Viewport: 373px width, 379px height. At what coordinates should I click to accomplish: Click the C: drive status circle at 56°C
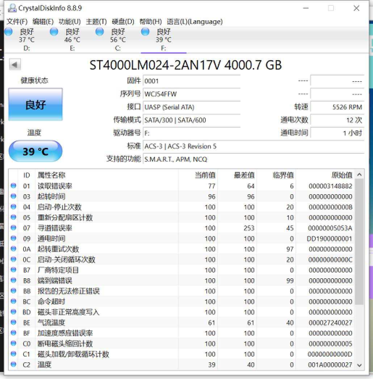(99, 32)
